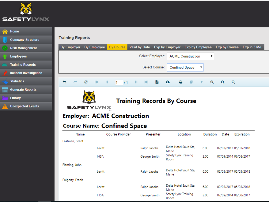Click the Unexpected Events warning triangle icon
269x202 pixels.
point(5,106)
